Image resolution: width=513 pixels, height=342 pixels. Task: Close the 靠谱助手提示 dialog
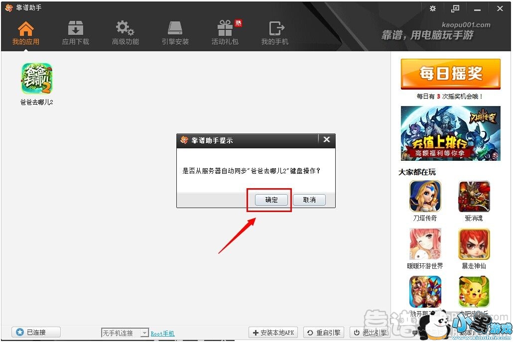click(x=327, y=139)
